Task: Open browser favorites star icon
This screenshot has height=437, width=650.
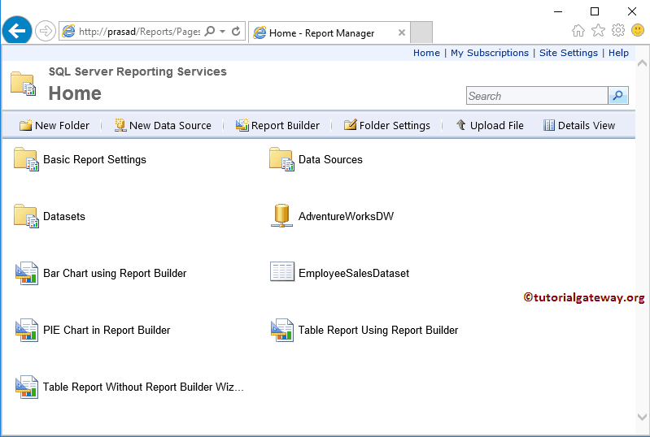Action: (598, 31)
